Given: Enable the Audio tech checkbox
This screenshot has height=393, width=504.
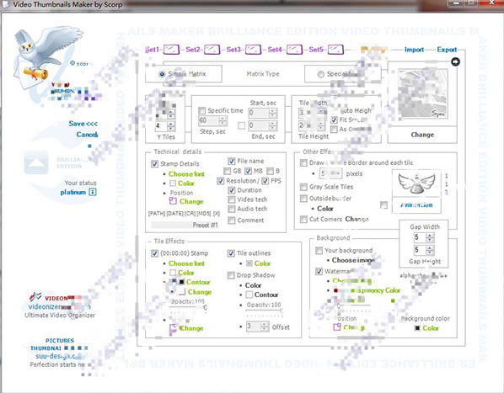Looking at the screenshot, I should click(232, 209).
